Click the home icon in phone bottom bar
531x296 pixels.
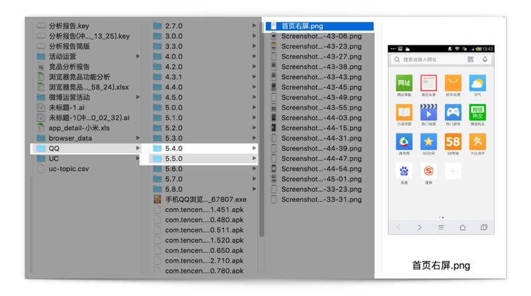pos(462,227)
